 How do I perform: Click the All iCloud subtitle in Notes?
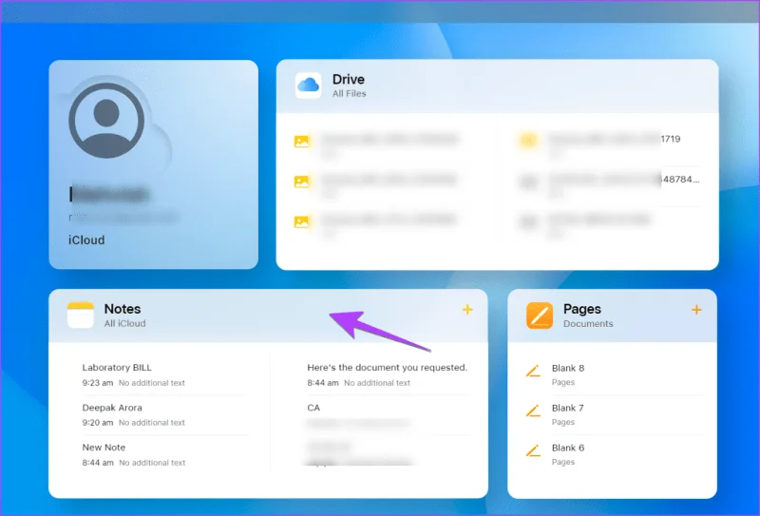[x=124, y=323]
